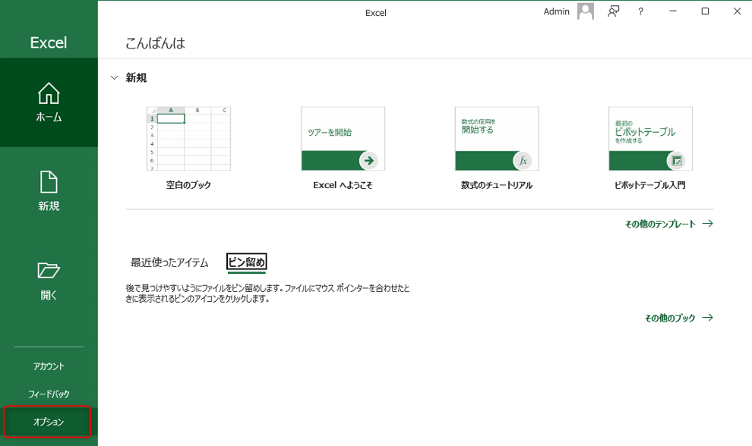Click the 数式のチュートリアル label text

click(497, 185)
